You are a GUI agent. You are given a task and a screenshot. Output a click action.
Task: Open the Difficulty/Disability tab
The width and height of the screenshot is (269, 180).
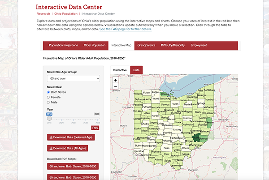pyautogui.click(x=173, y=45)
